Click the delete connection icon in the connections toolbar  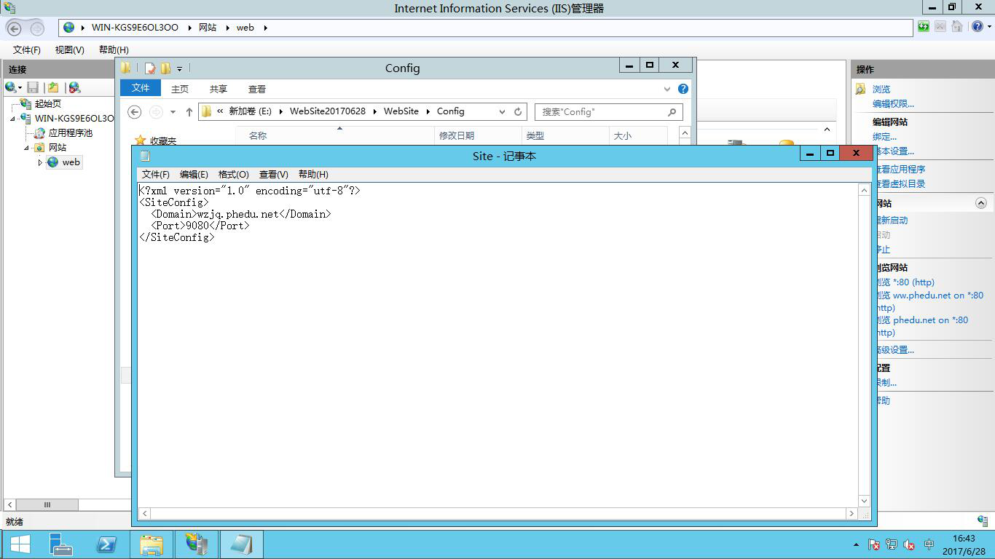tap(74, 87)
